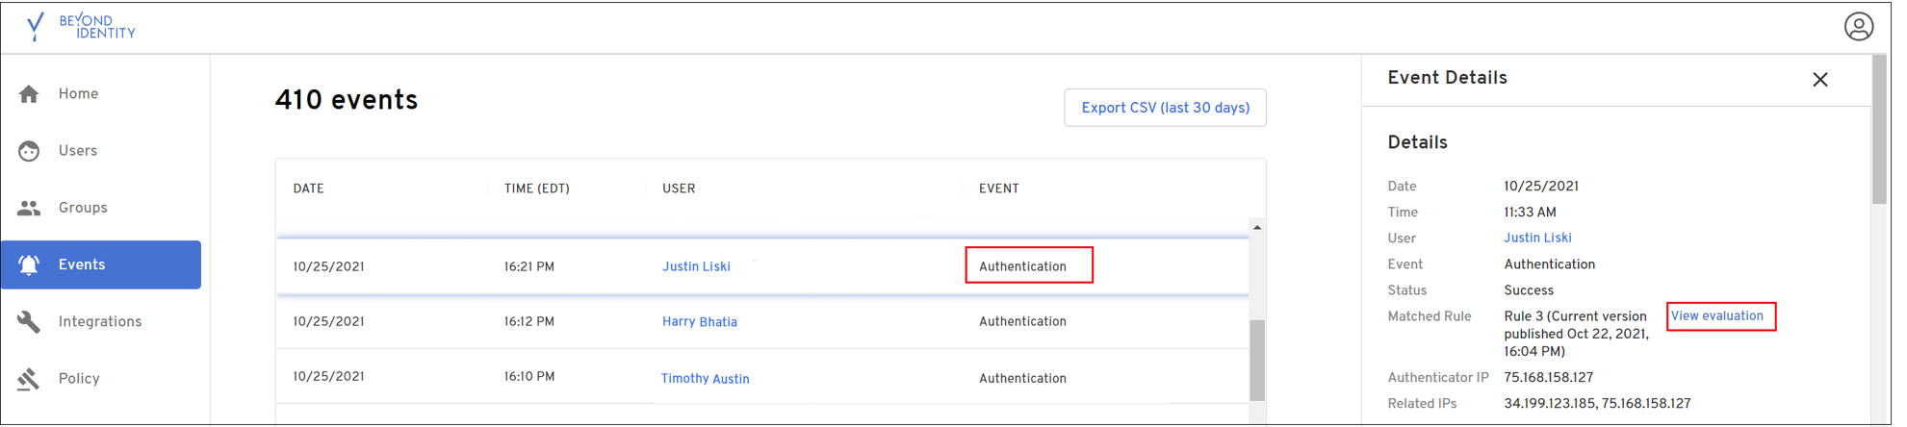1907x427 pixels.
Task: Open the user profile account icon
Action: [x=1858, y=26]
